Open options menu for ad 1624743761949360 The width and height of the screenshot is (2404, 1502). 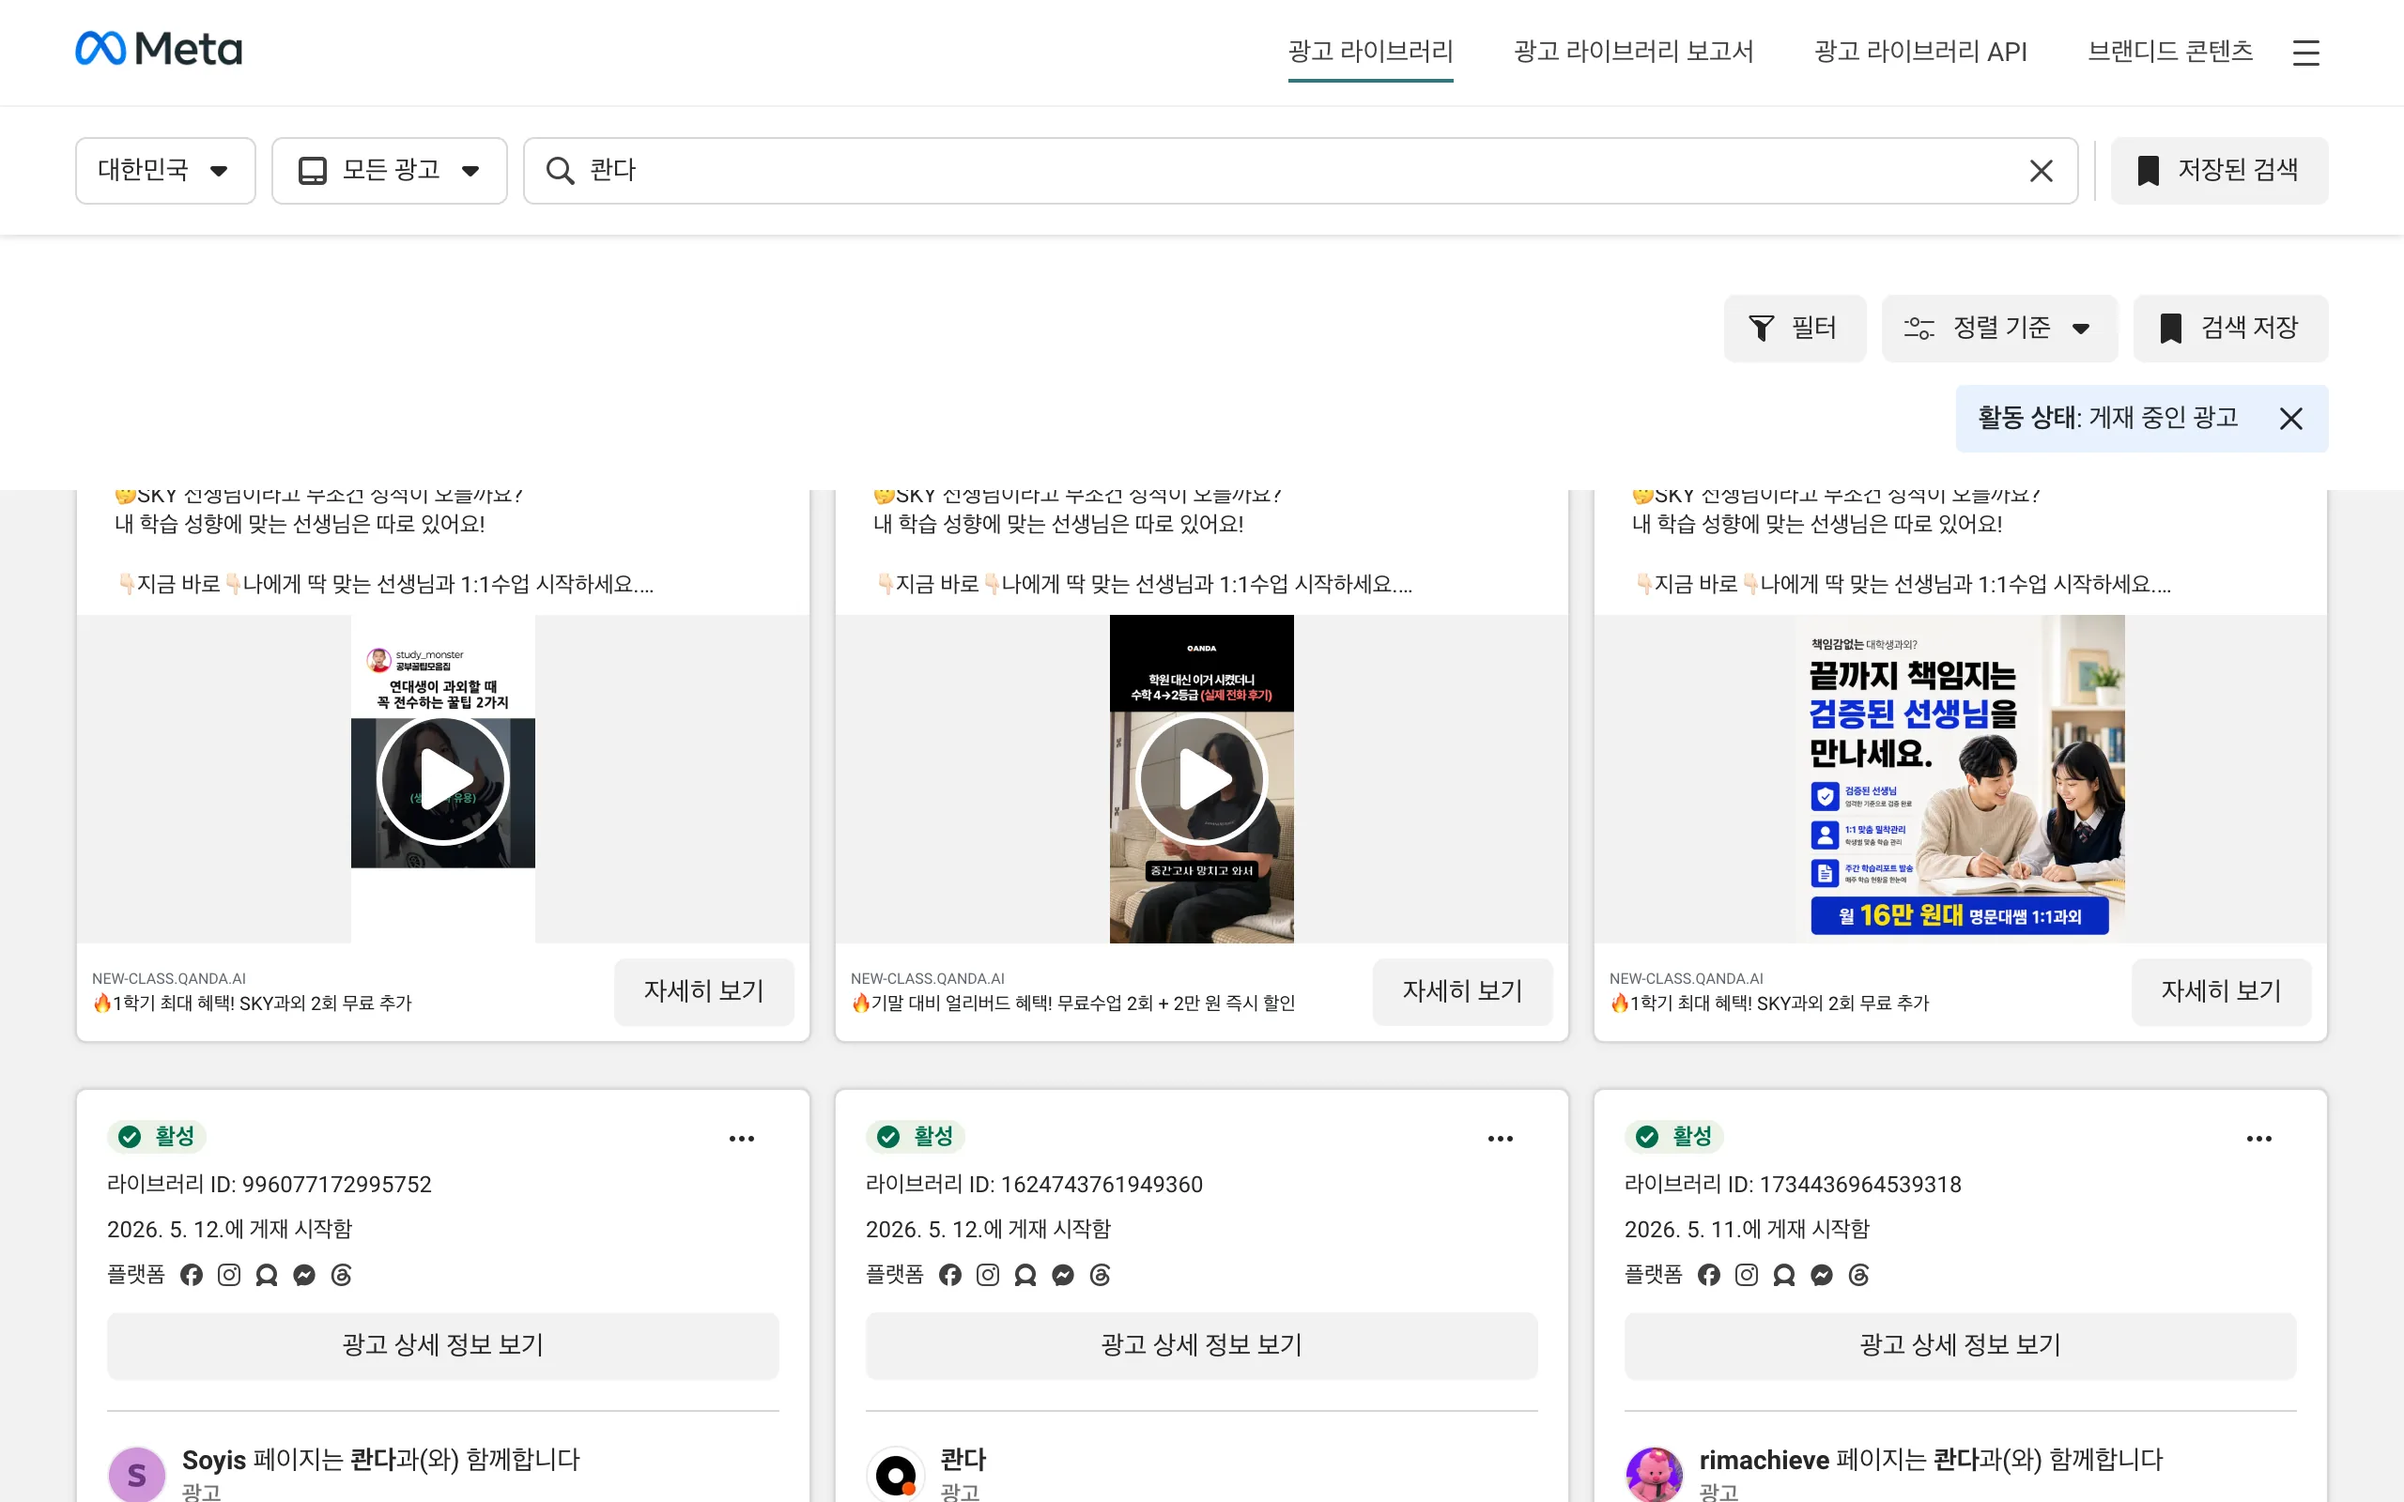(1500, 1139)
